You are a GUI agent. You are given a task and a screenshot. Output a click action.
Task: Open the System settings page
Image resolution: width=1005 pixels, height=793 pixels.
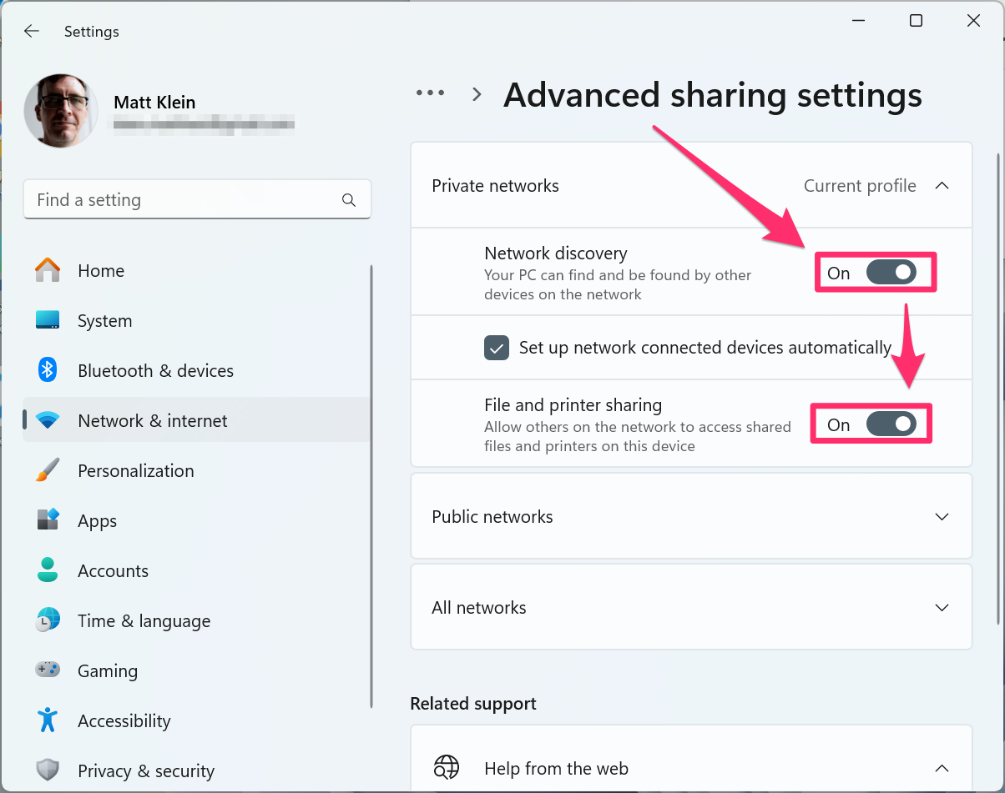(x=104, y=321)
